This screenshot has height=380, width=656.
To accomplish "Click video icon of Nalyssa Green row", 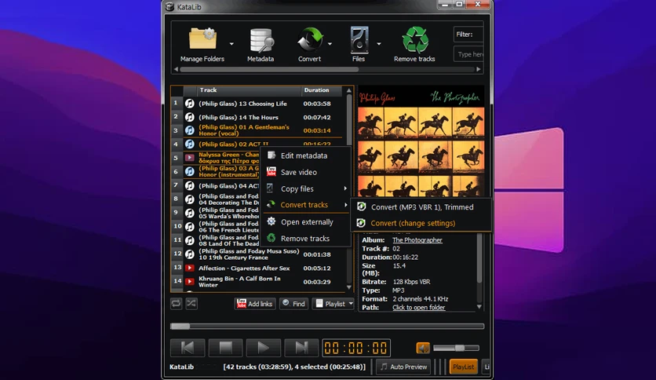I will [190, 158].
